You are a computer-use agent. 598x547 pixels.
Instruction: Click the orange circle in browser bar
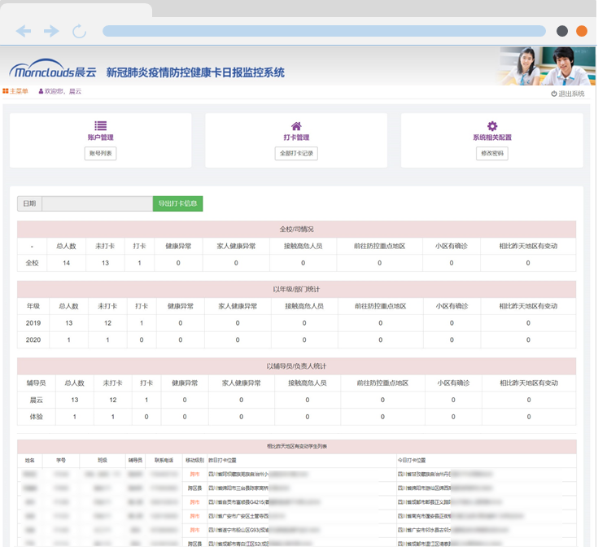pyautogui.click(x=582, y=31)
